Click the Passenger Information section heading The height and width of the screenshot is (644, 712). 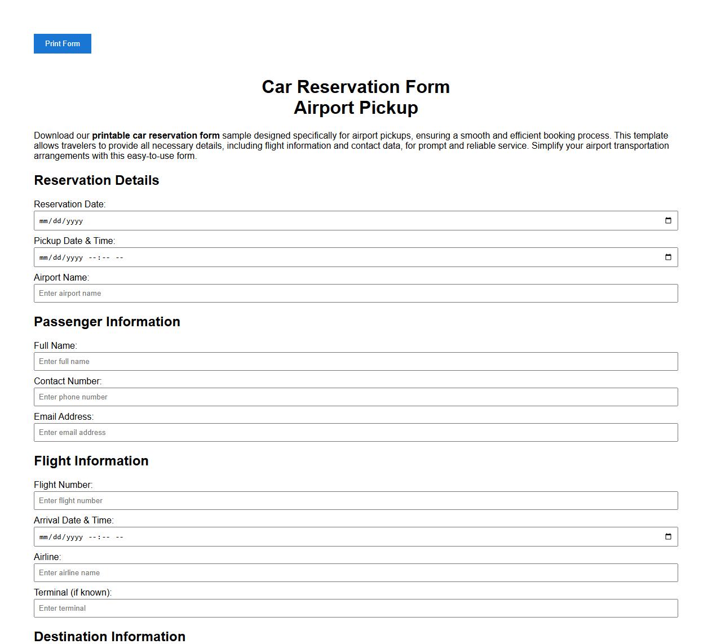107,322
